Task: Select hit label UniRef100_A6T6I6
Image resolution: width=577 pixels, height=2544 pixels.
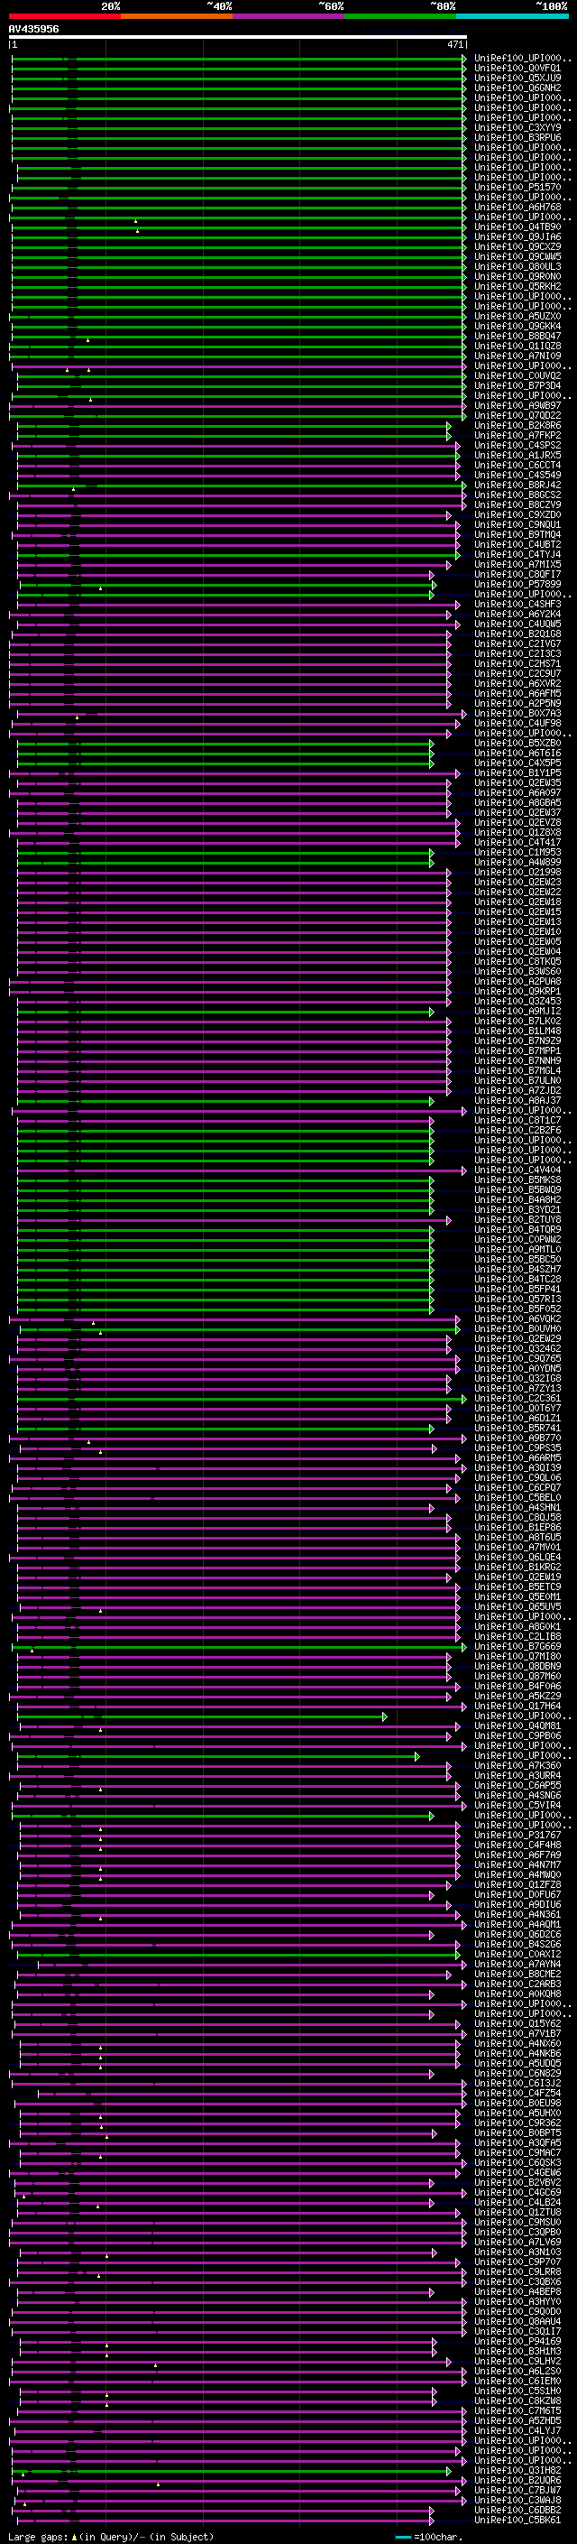Action: coord(517,753)
